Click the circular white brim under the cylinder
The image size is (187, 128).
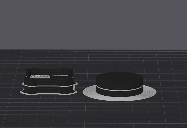pyautogui.click(x=119, y=99)
